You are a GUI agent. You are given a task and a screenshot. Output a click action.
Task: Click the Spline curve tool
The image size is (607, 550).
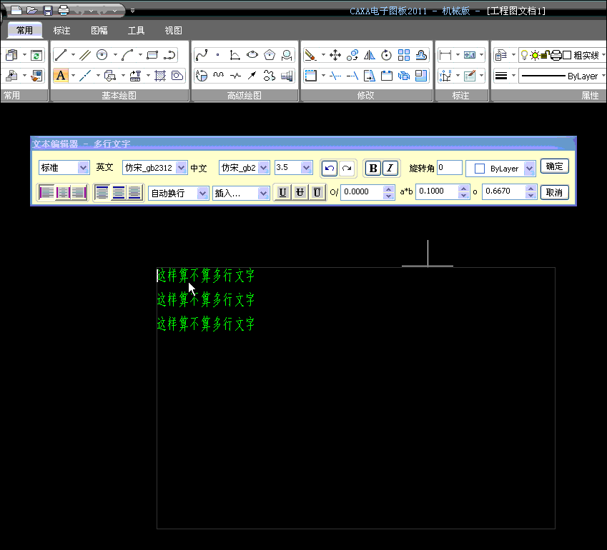click(201, 55)
